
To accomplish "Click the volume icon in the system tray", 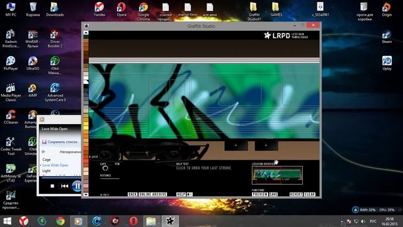I will click(363, 221).
